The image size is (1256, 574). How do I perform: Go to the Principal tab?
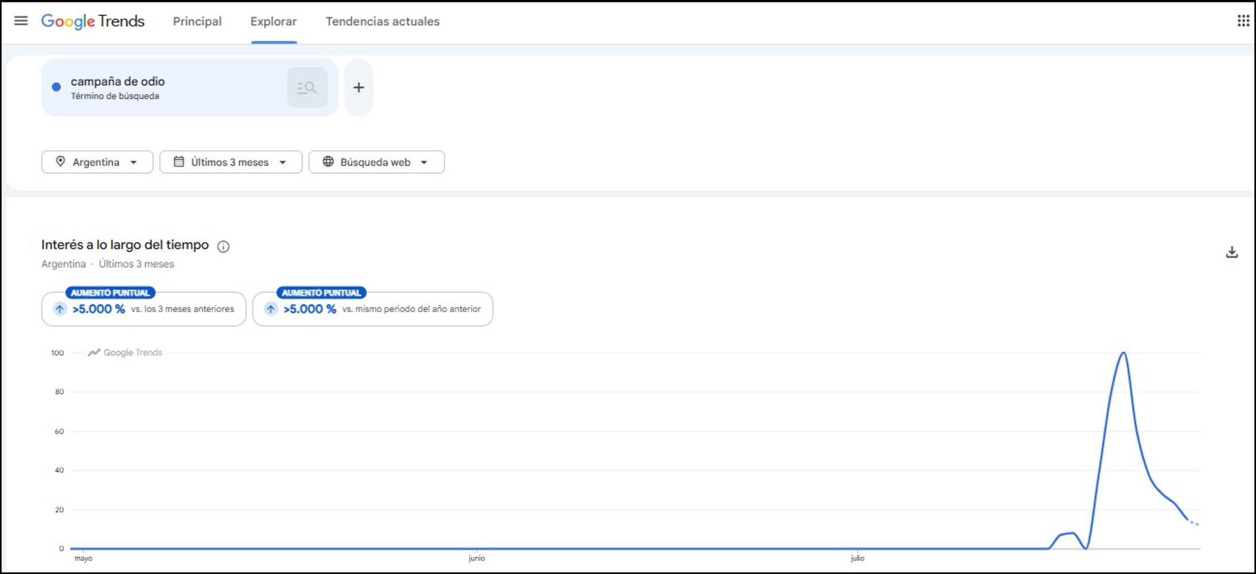197,21
